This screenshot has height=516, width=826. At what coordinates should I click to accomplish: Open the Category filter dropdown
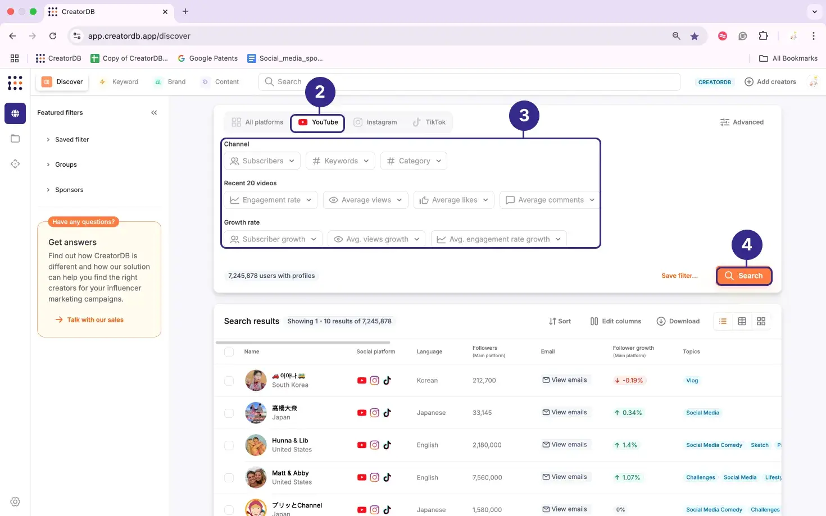[414, 161]
